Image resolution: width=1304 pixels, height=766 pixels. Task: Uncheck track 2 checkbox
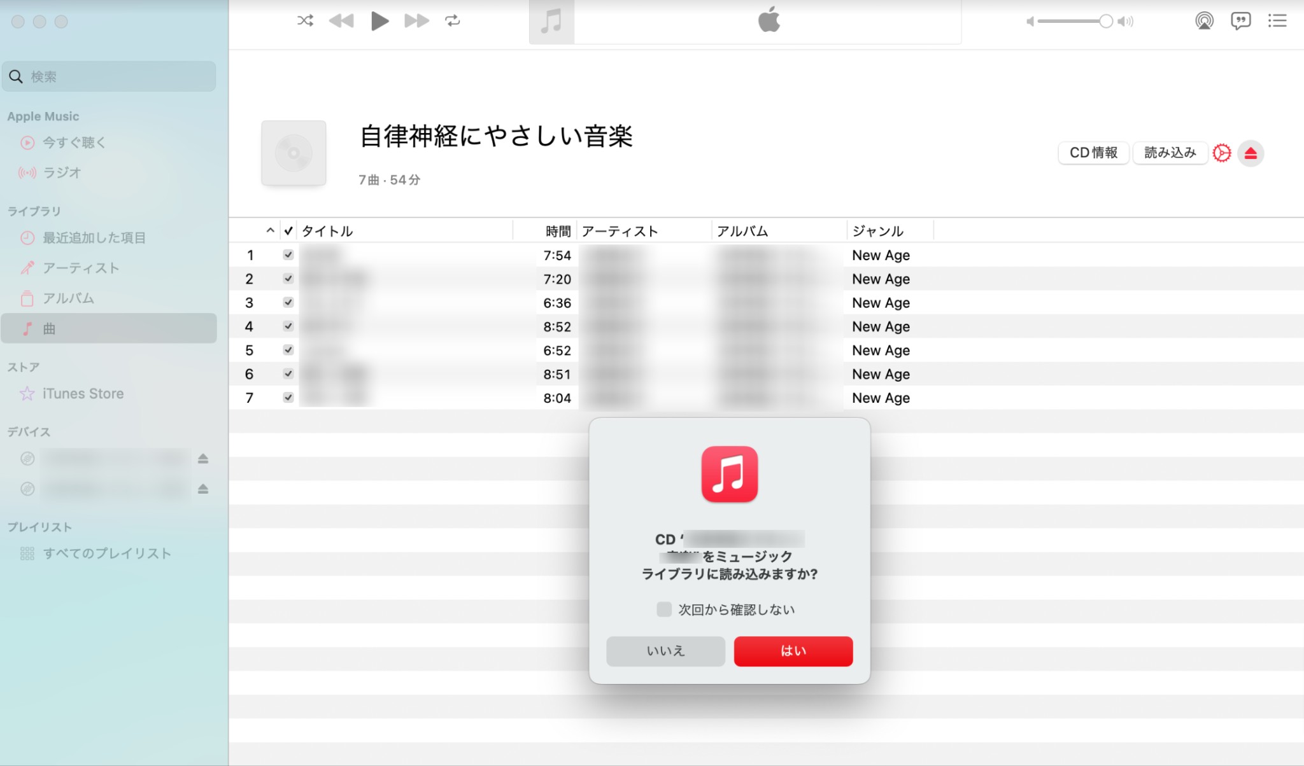[288, 279]
